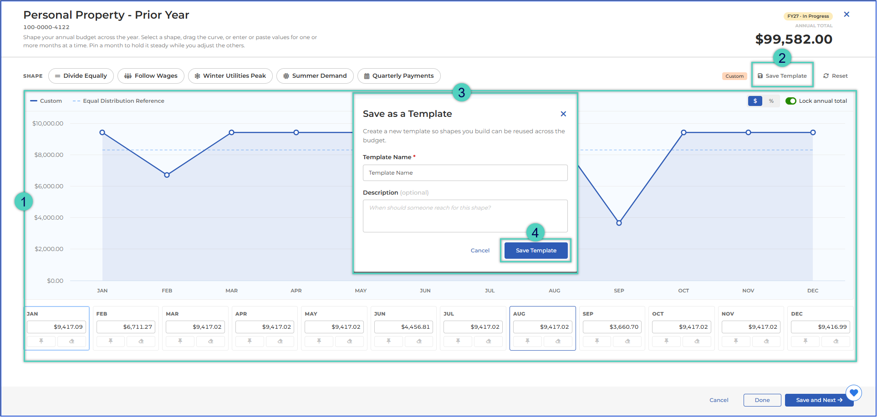This screenshot has height=417, width=877.
Task: Pin the AUG month value
Action: tap(528, 341)
